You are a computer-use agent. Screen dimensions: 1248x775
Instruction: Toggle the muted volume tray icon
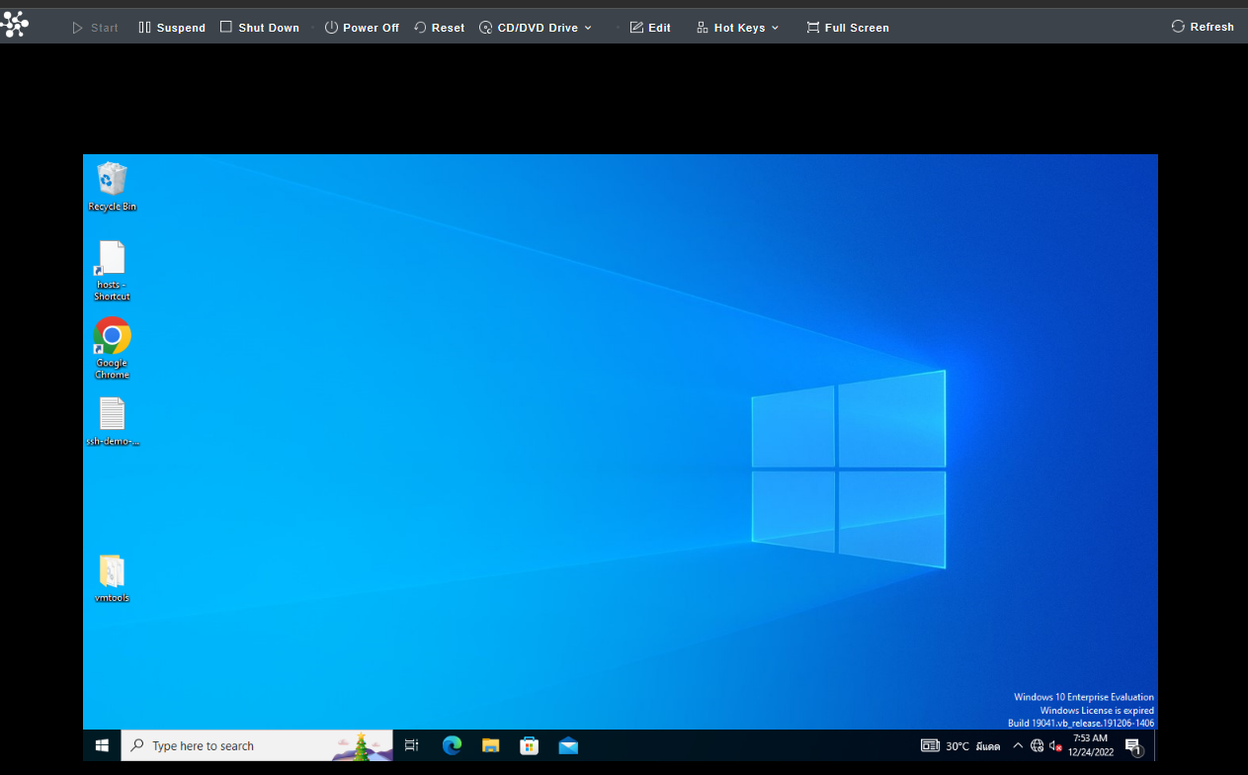pos(1055,746)
